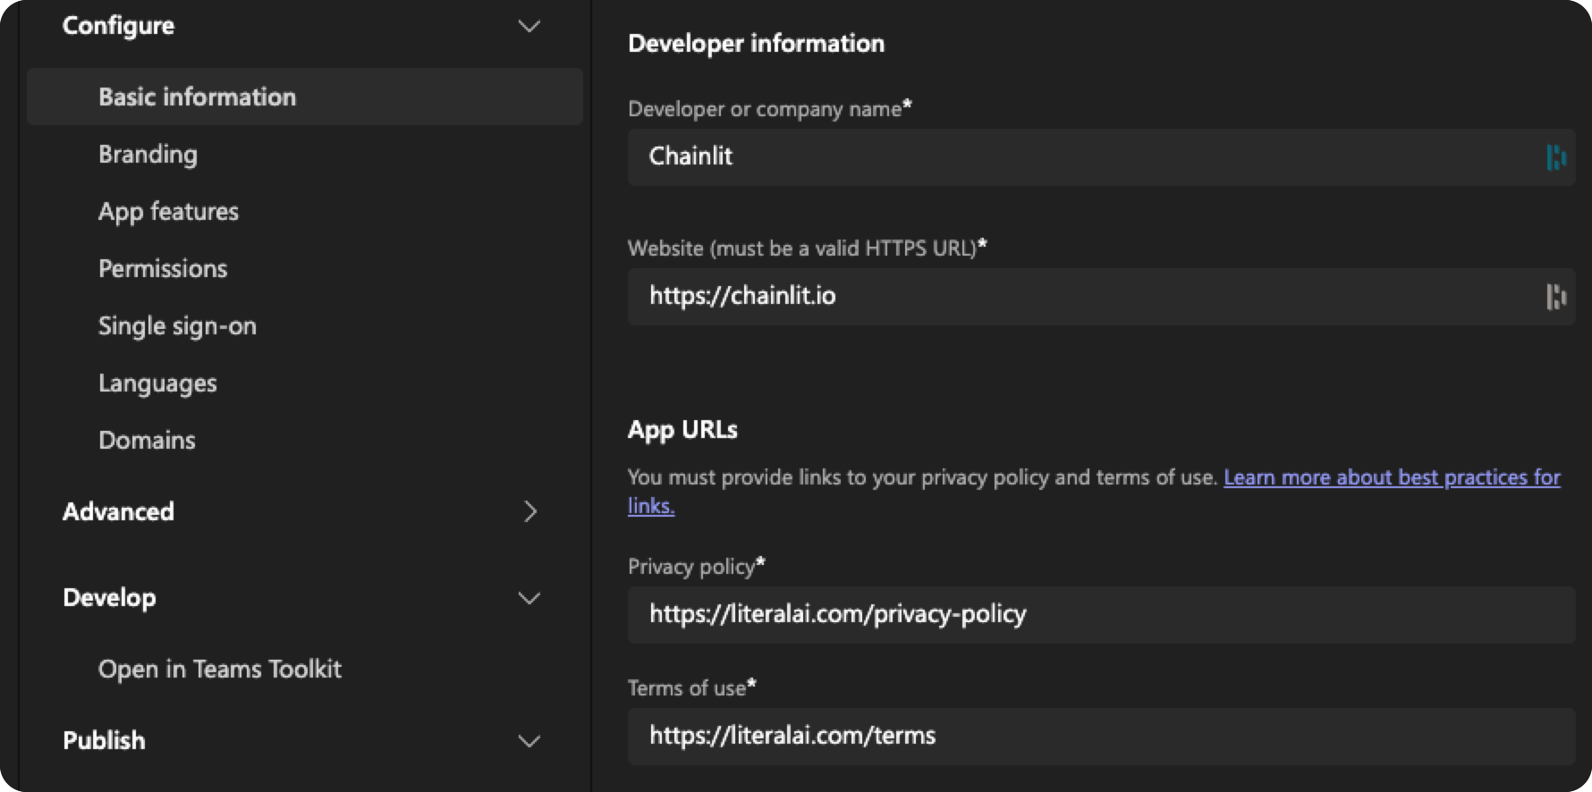Screen dimensions: 1592x792
Task: Open Single sign-on settings
Action: click(x=177, y=325)
